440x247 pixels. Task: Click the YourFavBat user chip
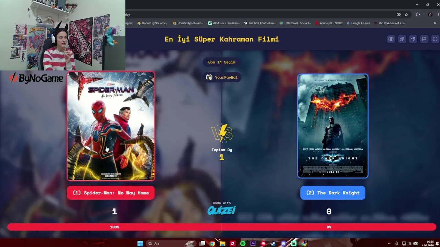[222, 77]
